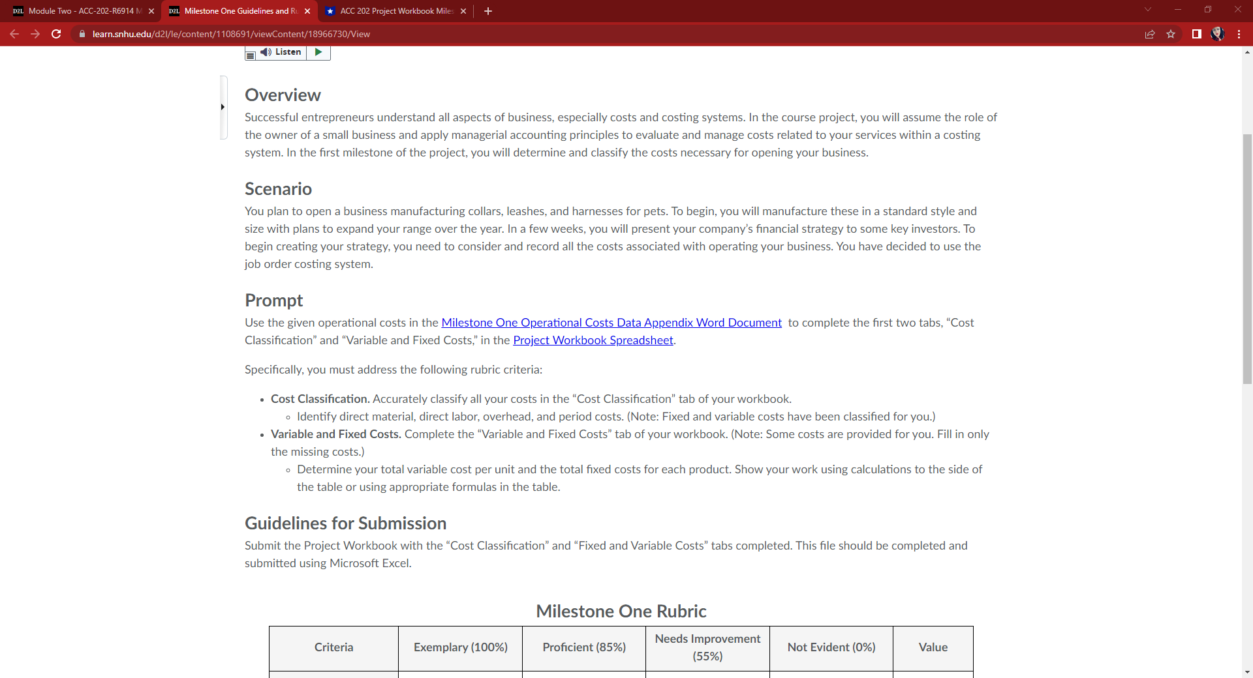Go back to the previous page

[14, 34]
